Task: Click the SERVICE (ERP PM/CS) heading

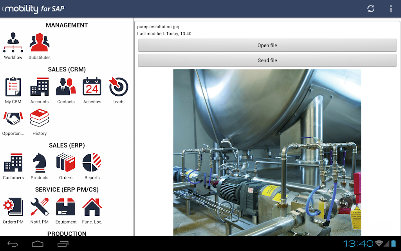Action: tap(67, 189)
